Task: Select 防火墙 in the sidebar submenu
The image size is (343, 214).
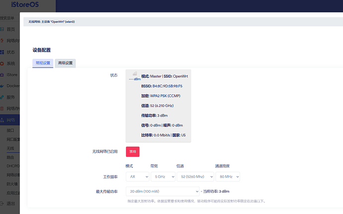Action: [12, 183]
